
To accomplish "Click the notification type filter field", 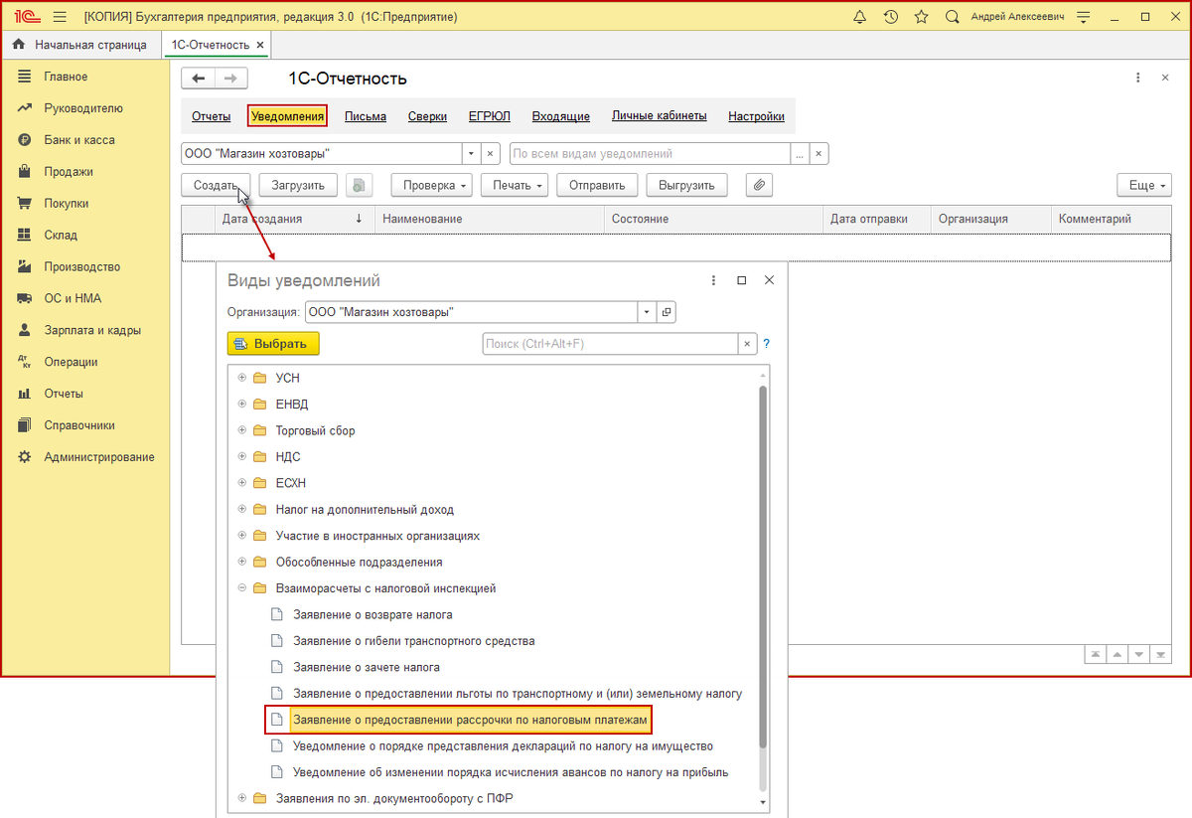I will pos(650,154).
